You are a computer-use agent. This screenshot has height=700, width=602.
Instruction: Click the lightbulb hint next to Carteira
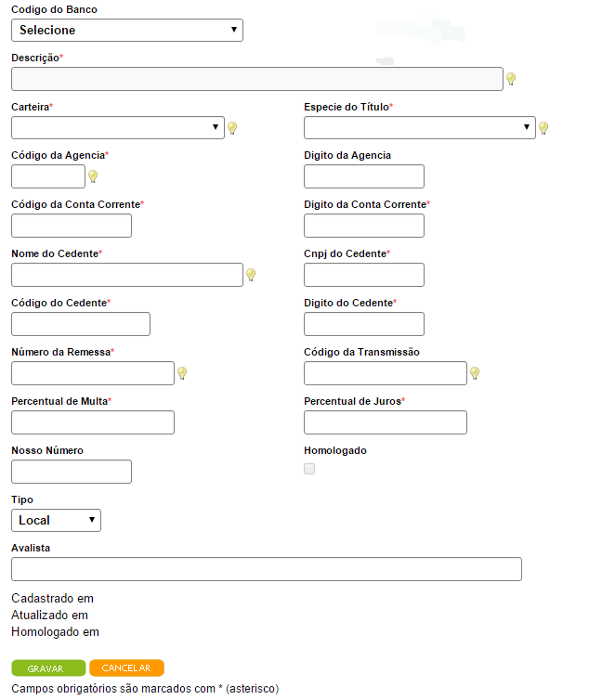pyautogui.click(x=232, y=128)
